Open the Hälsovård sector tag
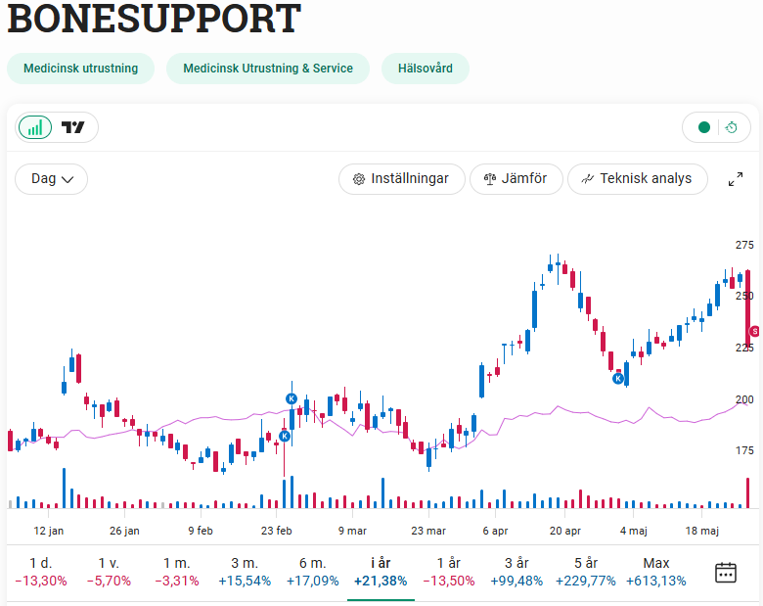 click(426, 69)
